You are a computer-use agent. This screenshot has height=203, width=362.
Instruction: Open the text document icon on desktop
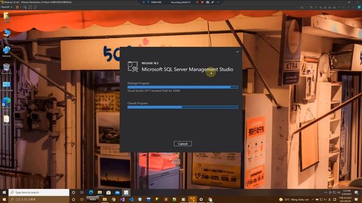6,120
